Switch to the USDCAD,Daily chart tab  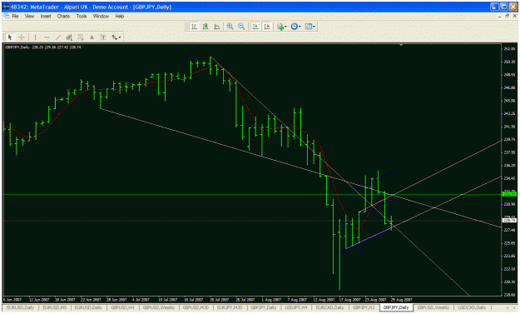tap(471, 307)
